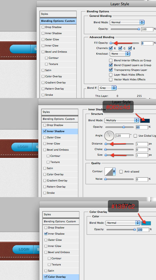Click the Fill Opacity slider handle
The width and height of the screenshot is (156, 280).
click(x=111, y=43)
